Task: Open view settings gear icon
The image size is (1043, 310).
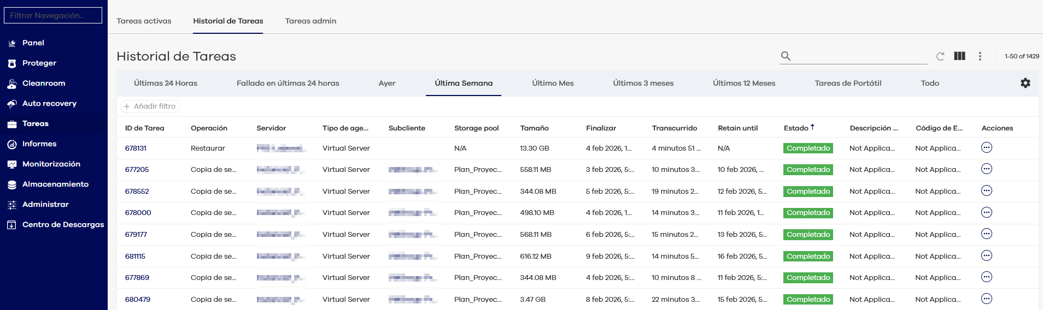Action: click(x=1026, y=83)
